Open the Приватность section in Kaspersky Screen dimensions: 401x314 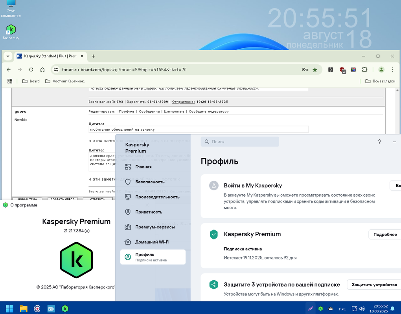point(153,212)
